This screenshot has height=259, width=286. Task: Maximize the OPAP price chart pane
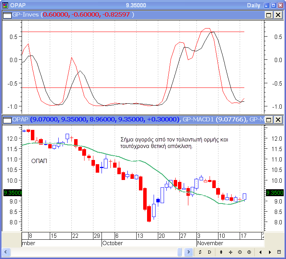pyautogui.click(x=269, y=120)
